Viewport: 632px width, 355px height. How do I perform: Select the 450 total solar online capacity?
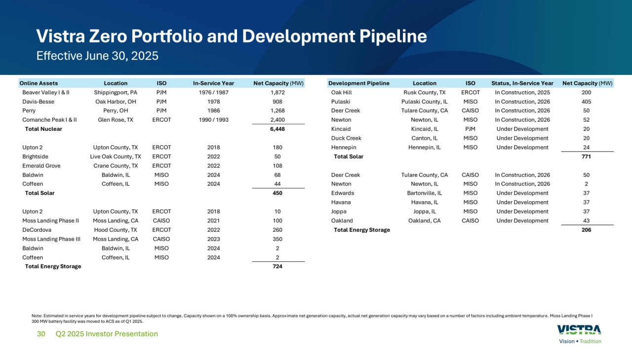[278, 193]
